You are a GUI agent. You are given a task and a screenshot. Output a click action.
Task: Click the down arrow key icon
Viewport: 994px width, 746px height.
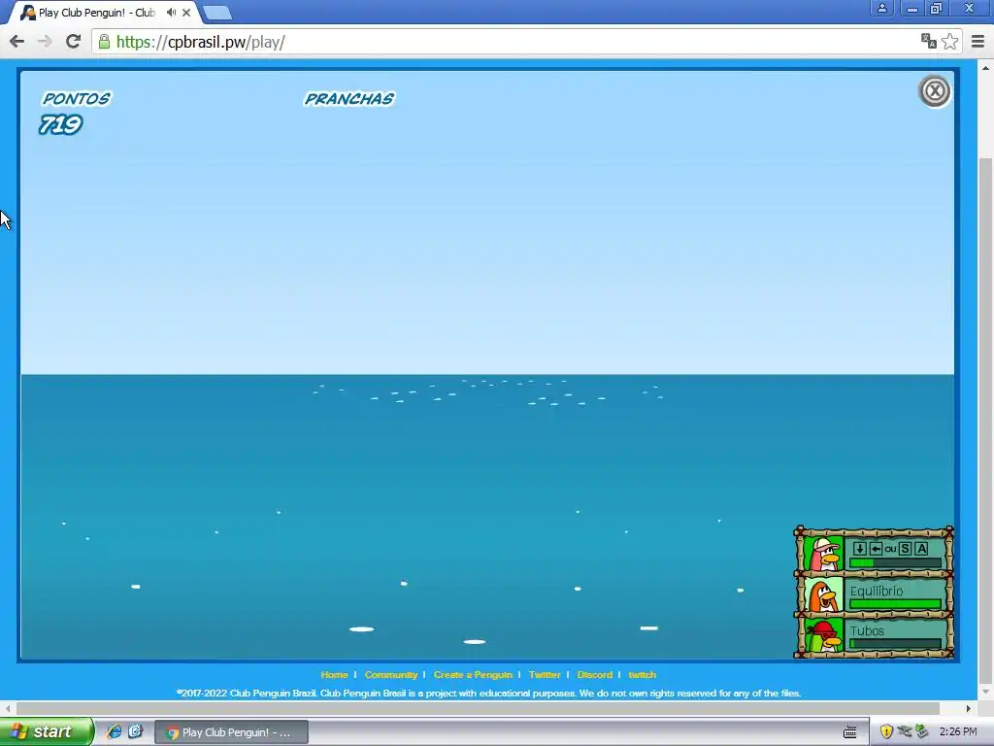pos(859,549)
